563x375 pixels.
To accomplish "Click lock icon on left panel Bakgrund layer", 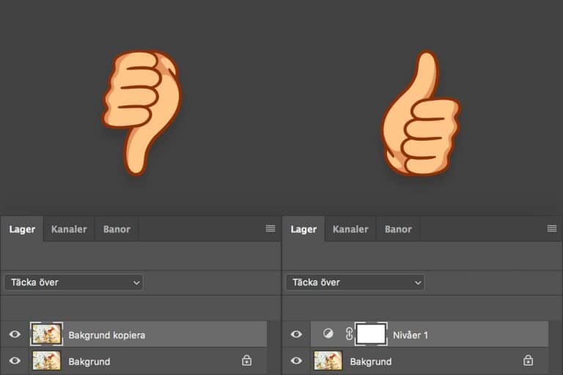I will tap(246, 360).
